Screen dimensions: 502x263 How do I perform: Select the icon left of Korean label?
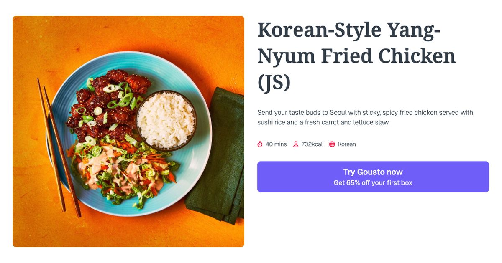(x=332, y=144)
